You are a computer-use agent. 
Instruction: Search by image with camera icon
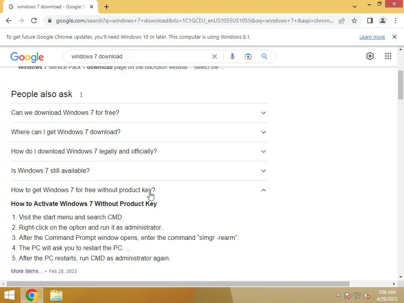[x=248, y=56]
